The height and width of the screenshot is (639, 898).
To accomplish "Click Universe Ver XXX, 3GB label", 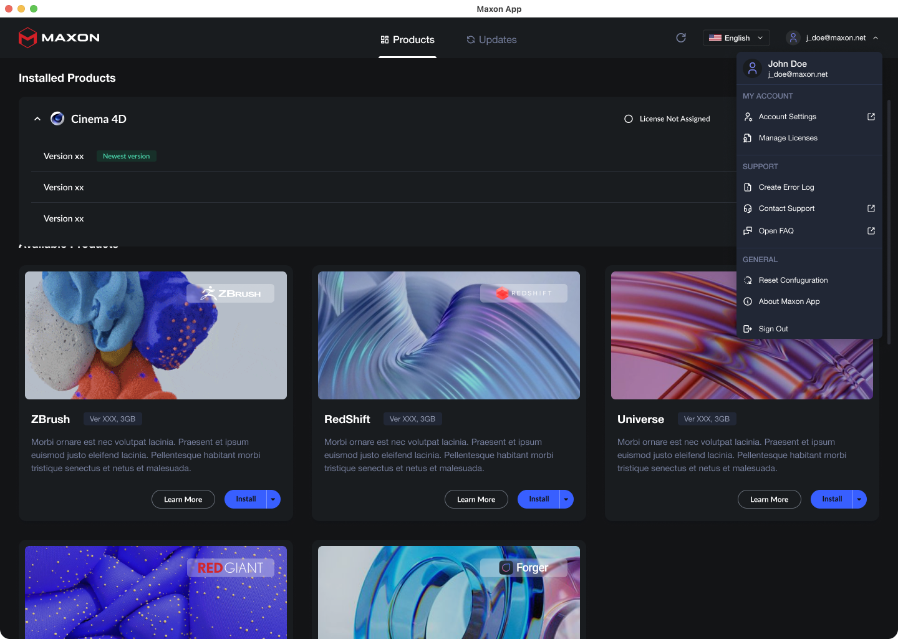I will coord(707,419).
